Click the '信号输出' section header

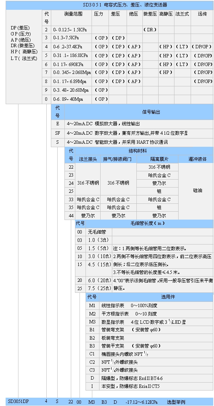tap(151, 112)
